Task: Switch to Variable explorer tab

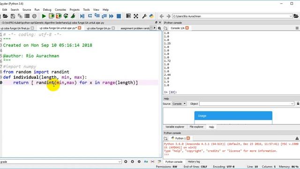Action: (175, 127)
